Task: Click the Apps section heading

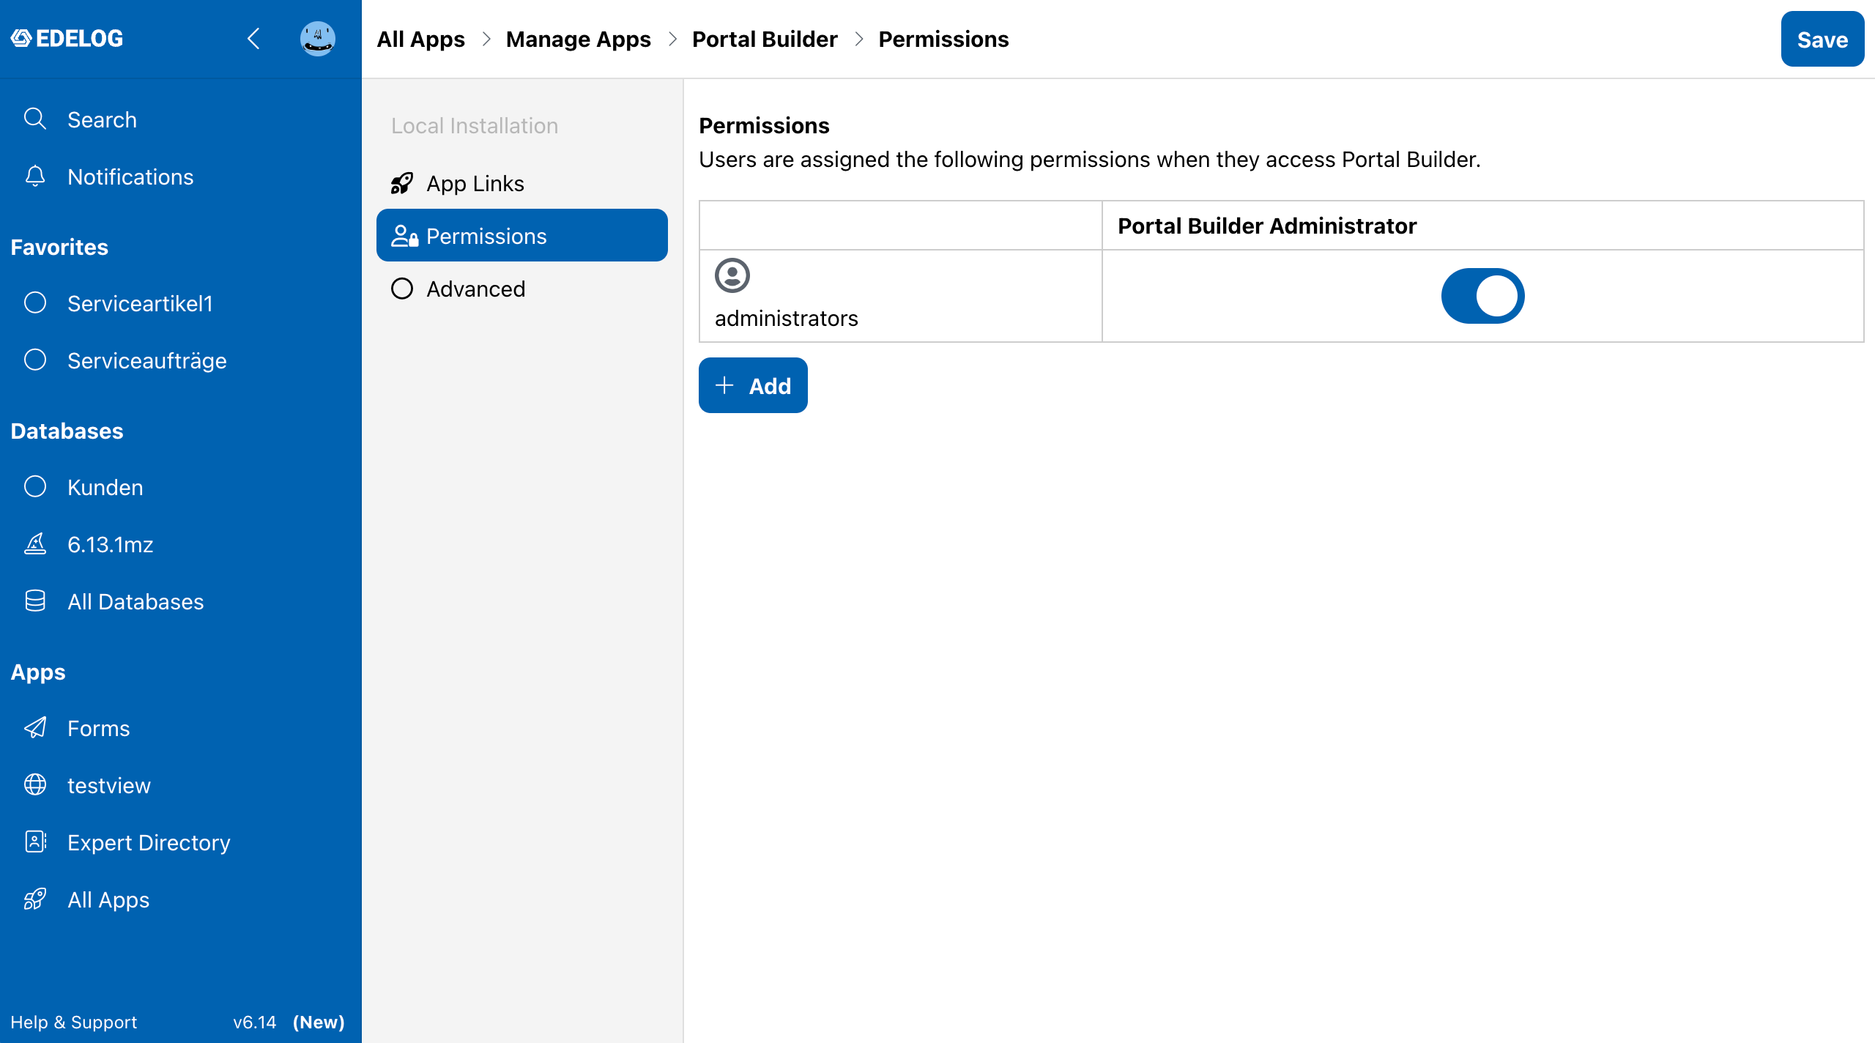Action: click(38, 672)
